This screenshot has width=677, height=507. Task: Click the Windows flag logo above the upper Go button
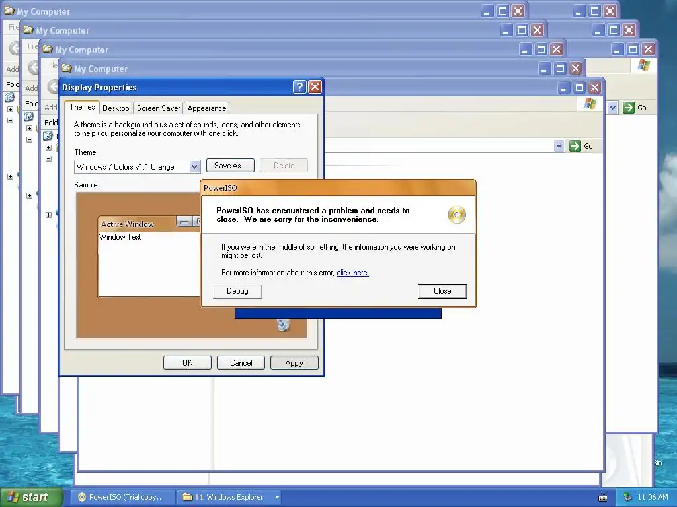[644, 65]
